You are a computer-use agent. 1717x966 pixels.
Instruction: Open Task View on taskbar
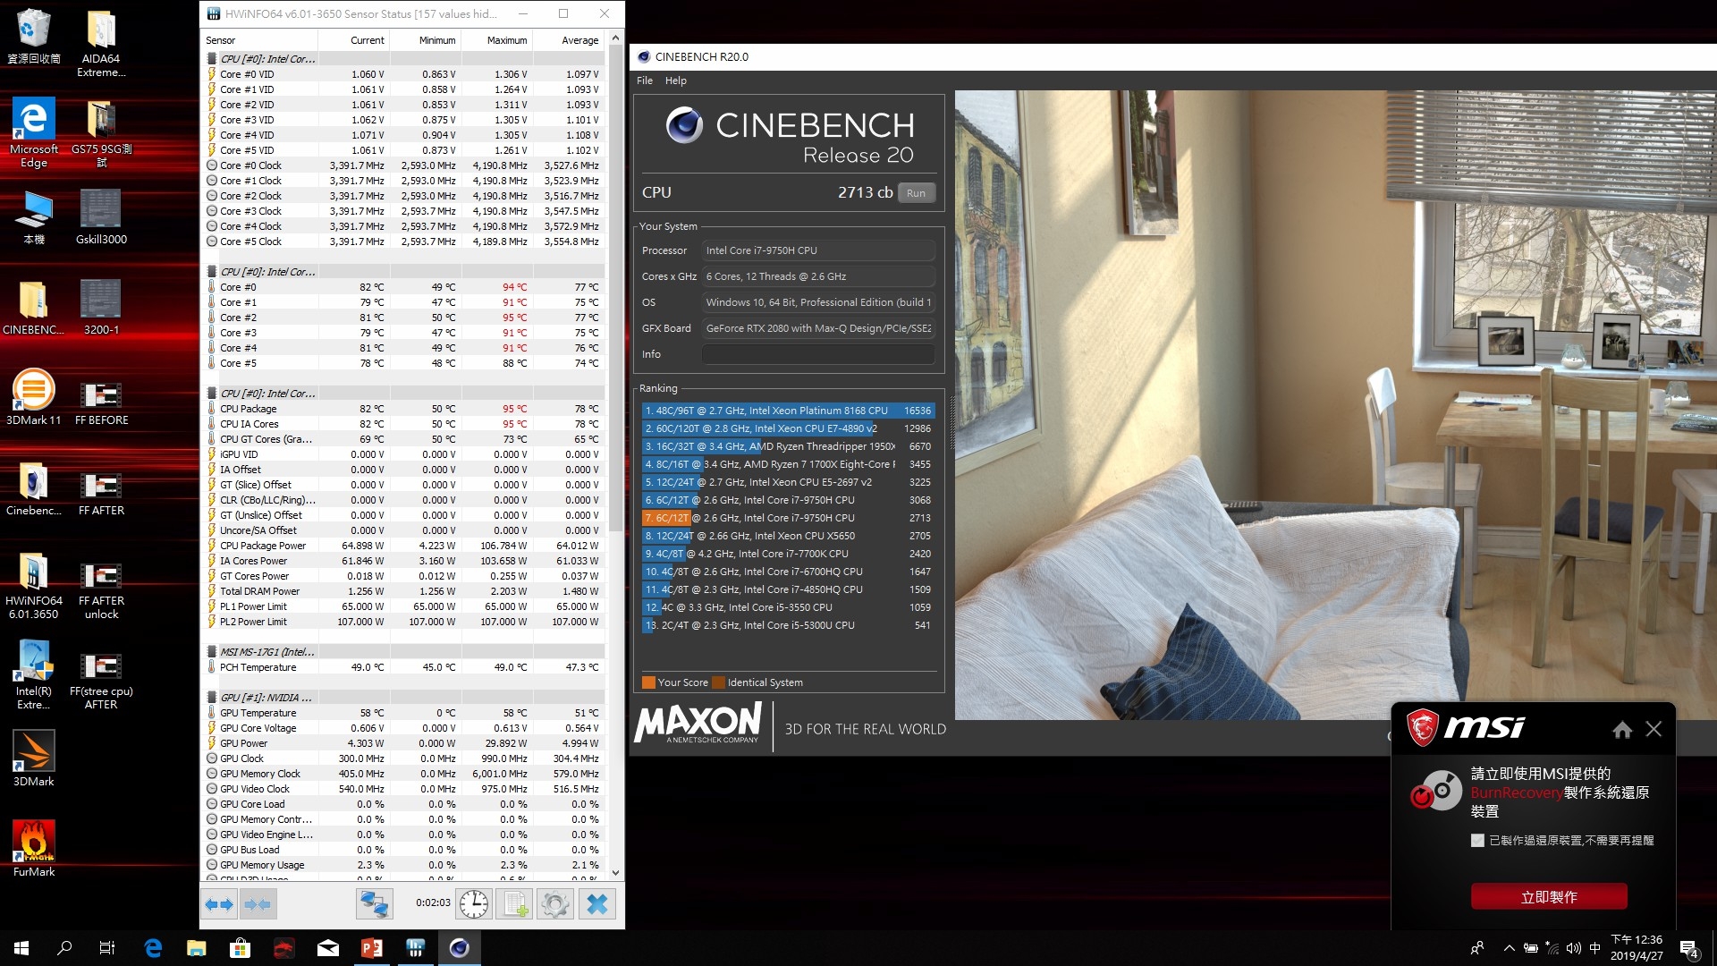point(107,948)
